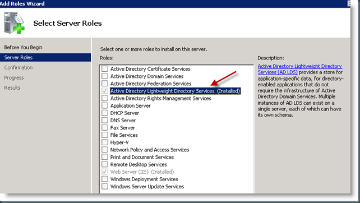Select Network Policy and Access Services text
360x203 pixels.
[x=150, y=150]
